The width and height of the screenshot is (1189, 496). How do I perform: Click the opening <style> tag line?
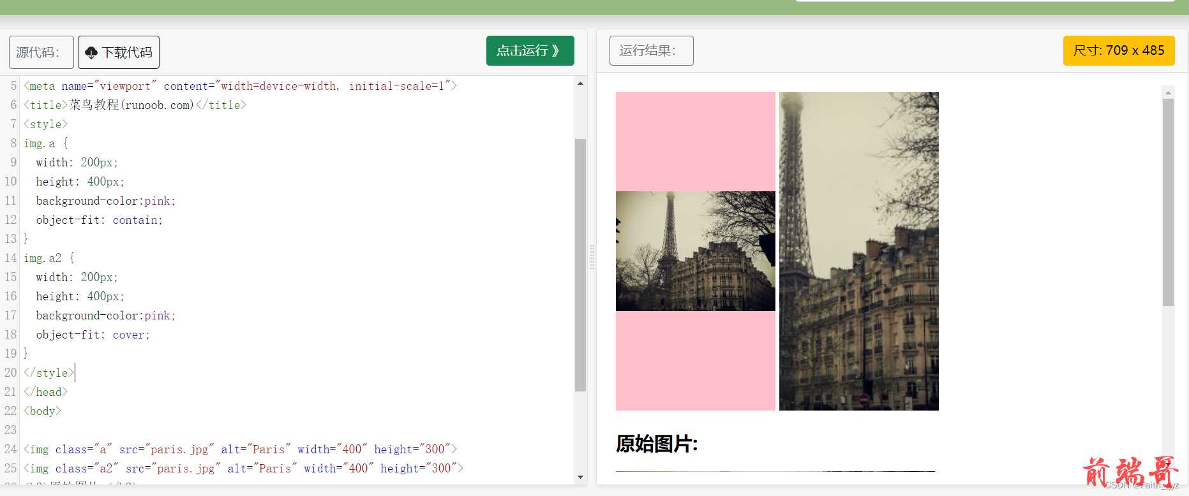(45, 124)
